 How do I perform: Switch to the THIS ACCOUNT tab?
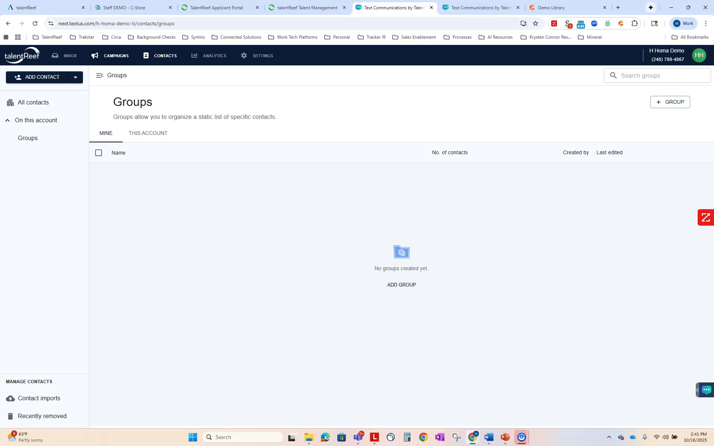[x=148, y=133]
